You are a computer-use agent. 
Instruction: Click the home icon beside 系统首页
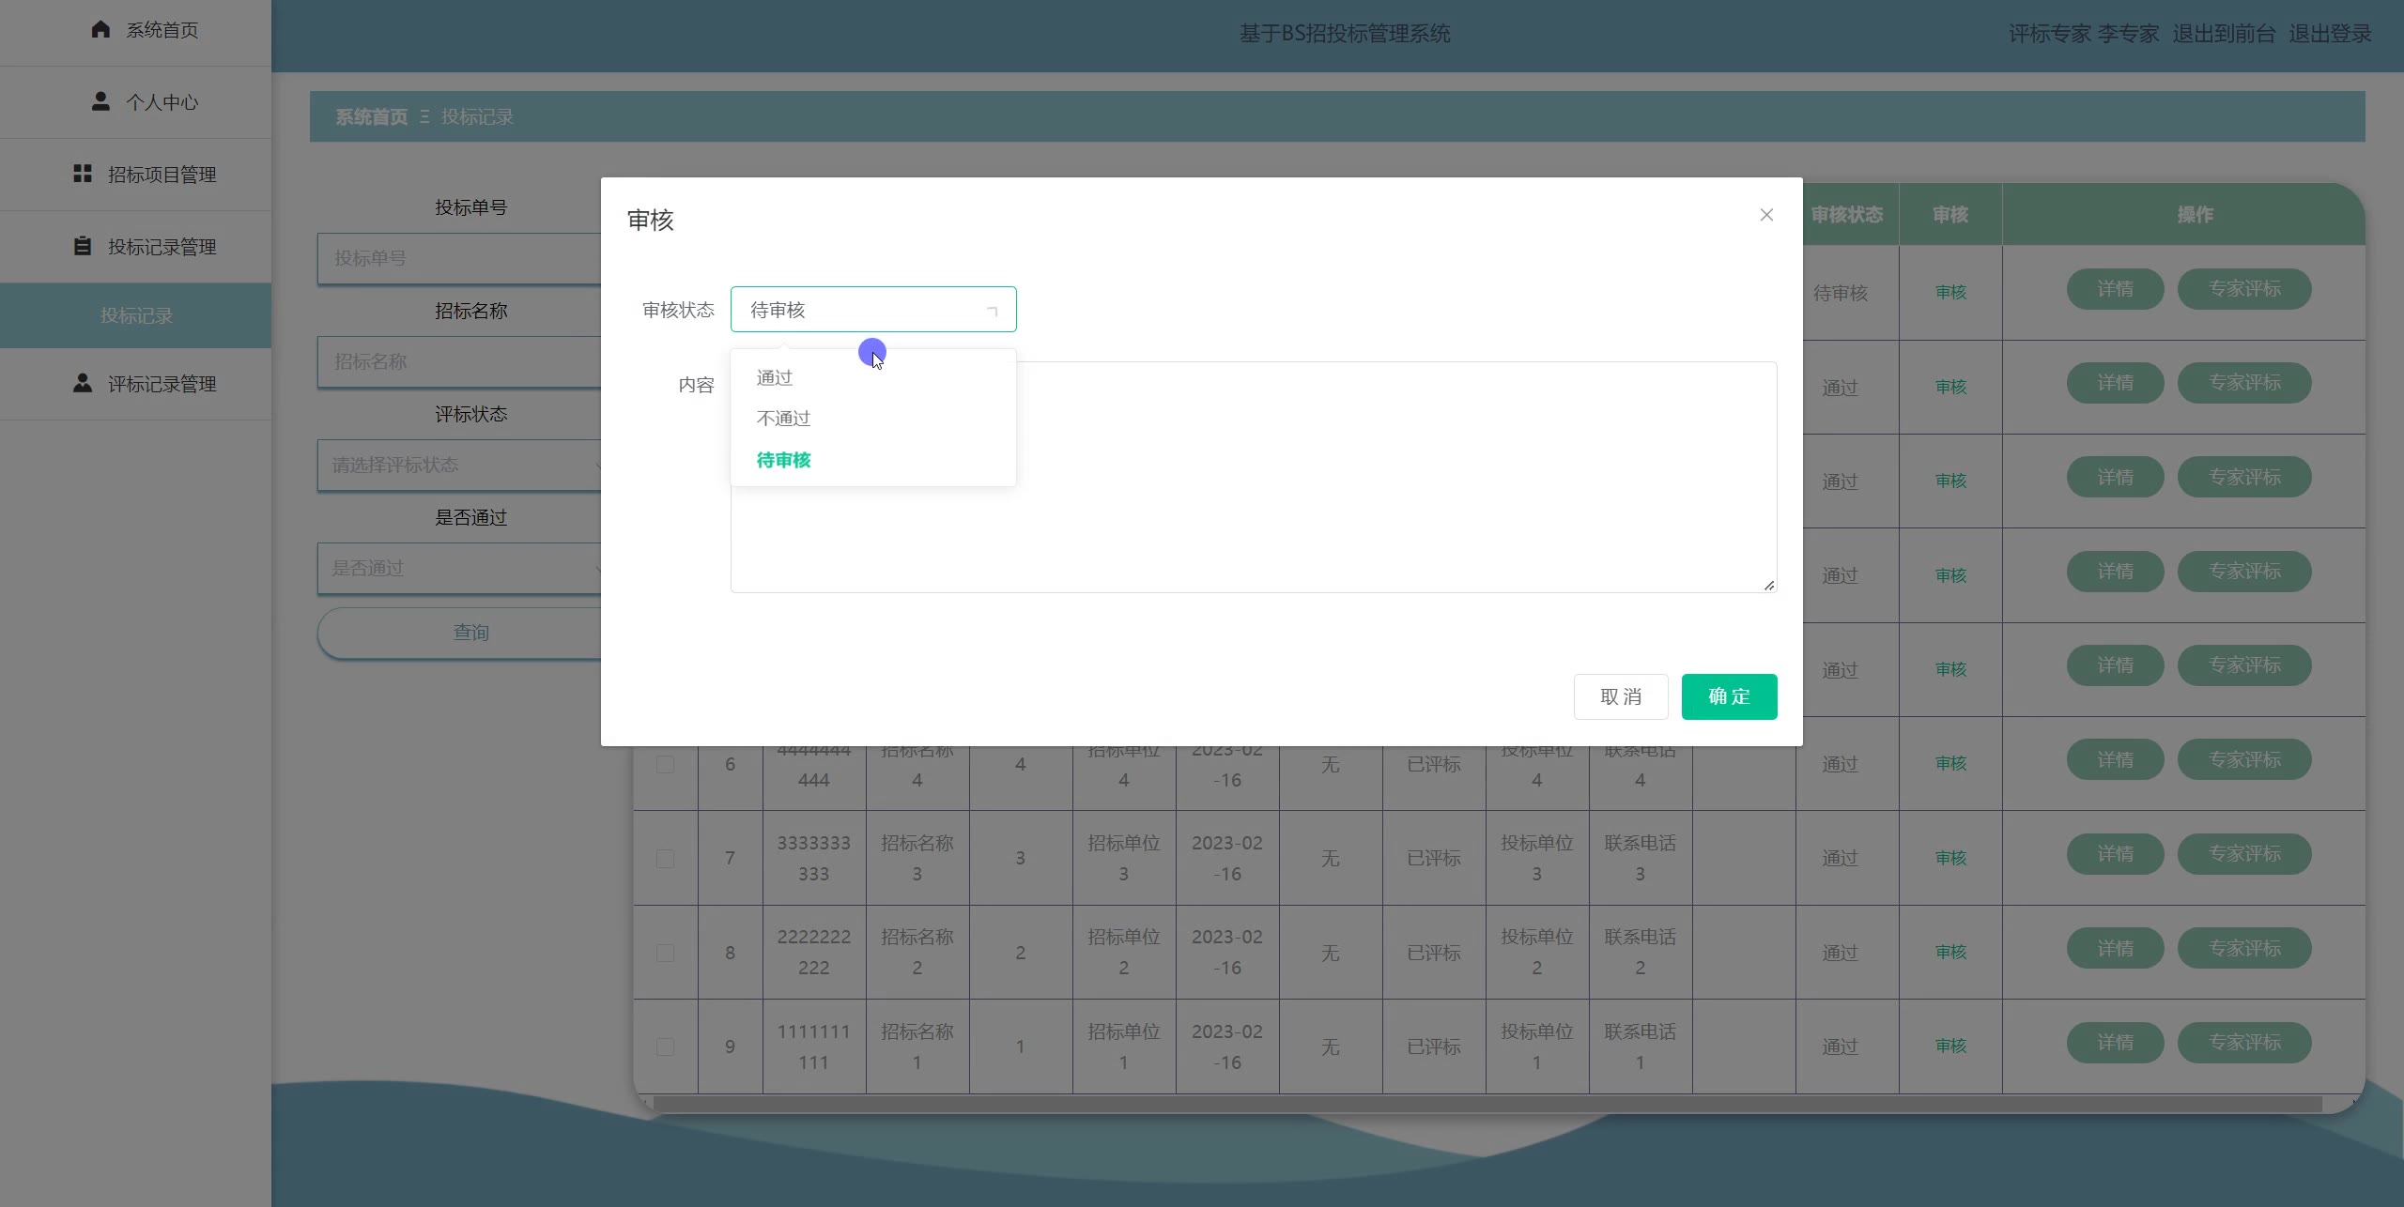[100, 30]
